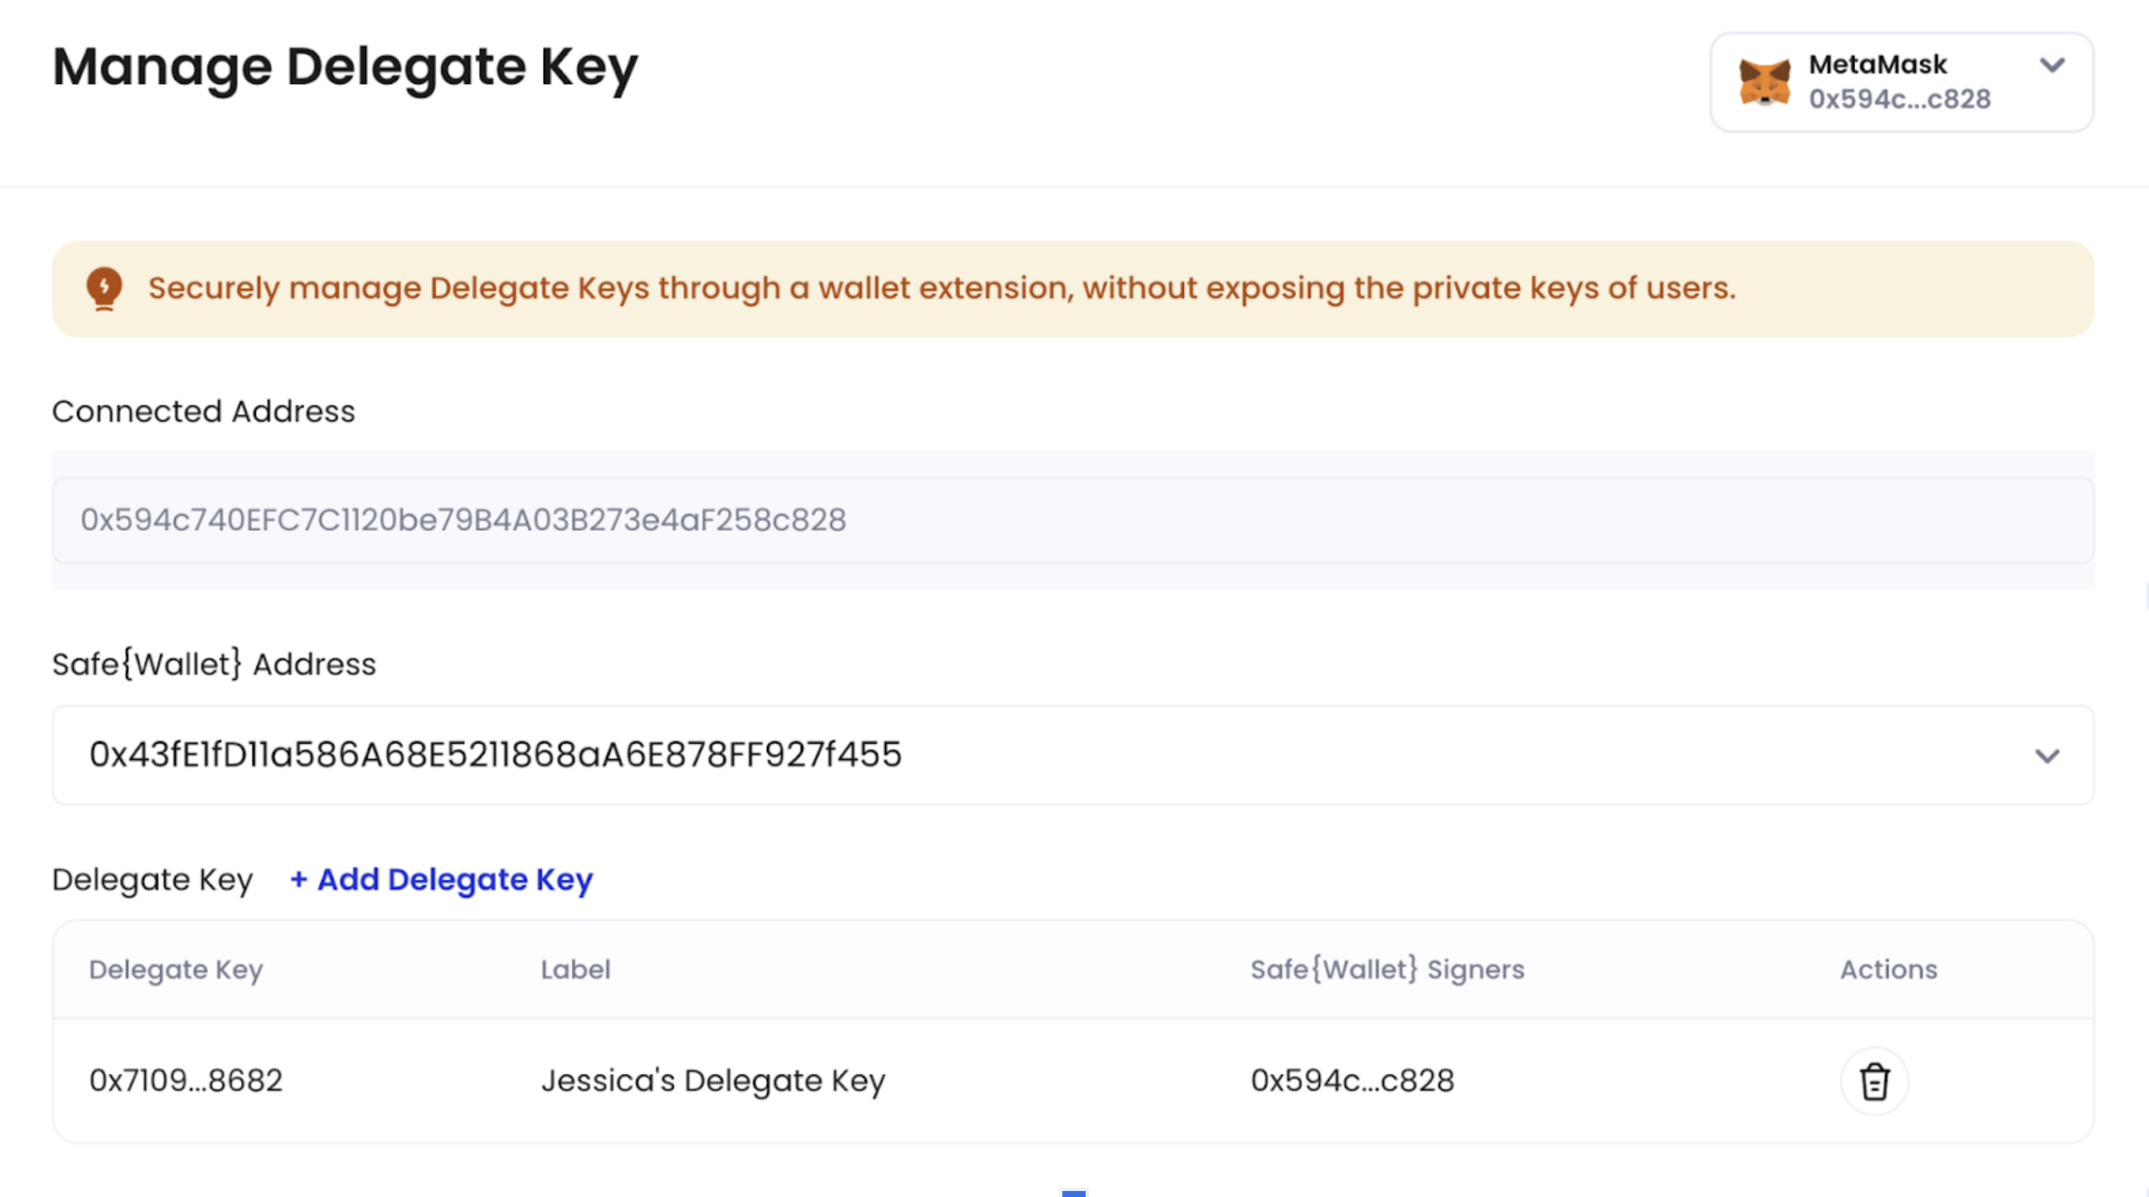Open the Safe{Wallet} Address dropdown arrow
2149x1197 pixels.
coord(2047,756)
